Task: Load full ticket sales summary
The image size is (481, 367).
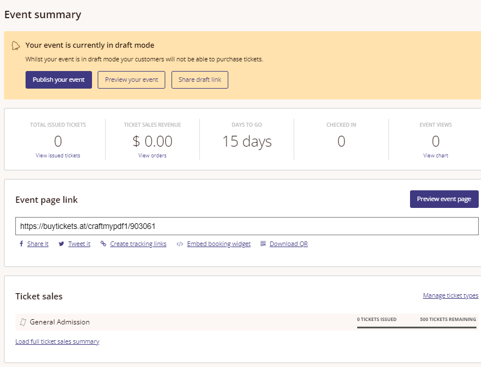Action: [x=57, y=341]
